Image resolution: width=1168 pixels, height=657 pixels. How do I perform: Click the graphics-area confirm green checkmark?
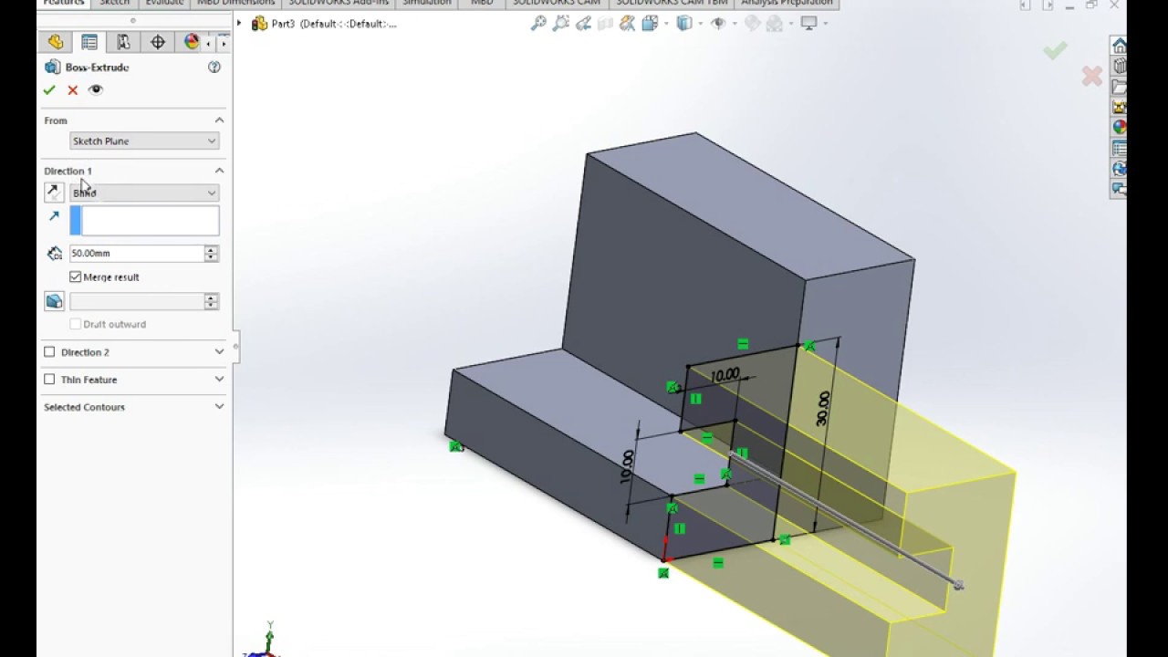(x=1056, y=51)
